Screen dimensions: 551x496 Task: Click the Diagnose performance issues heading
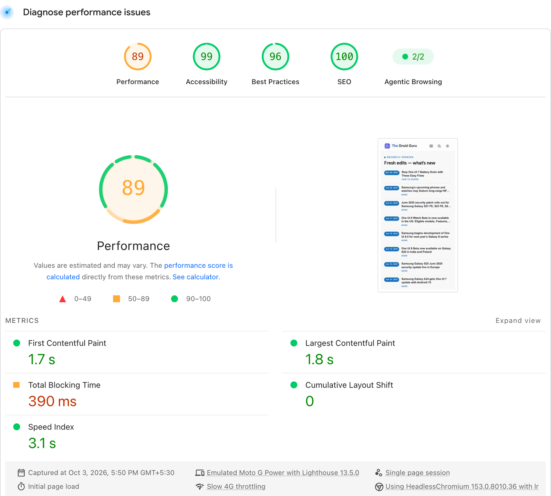tap(87, 12)
